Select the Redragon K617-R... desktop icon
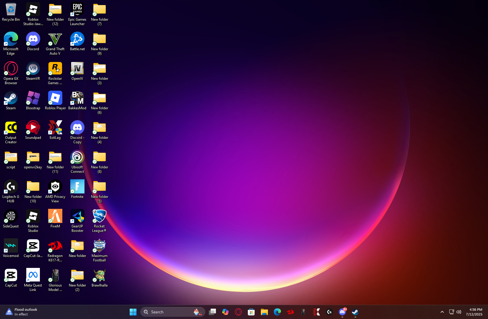Image resolution: width=488 pixels, height=319 pixels. click(55, 250)
